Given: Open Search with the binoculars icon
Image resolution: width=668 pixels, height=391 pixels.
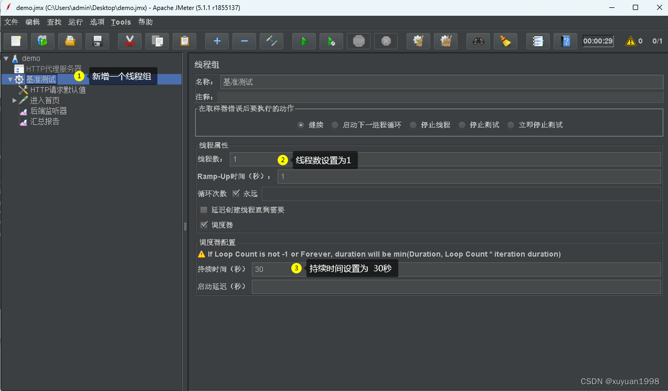Looking at the screenshot, I should (x=478, y=41).
